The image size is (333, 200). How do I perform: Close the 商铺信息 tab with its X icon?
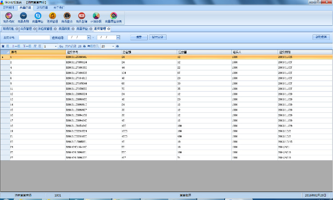click(17, 29)
